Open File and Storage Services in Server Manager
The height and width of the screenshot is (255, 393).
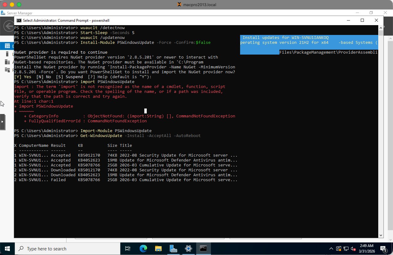click(x=7, y=70)
